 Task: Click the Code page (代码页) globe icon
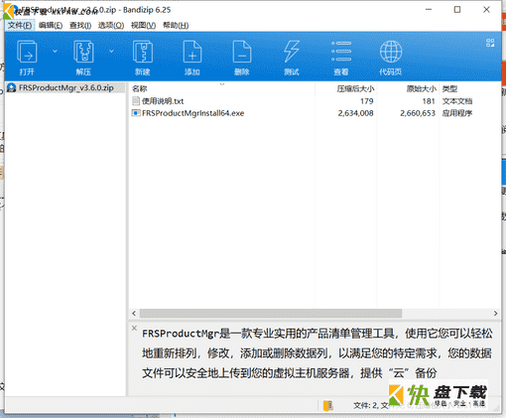point(391,52)
